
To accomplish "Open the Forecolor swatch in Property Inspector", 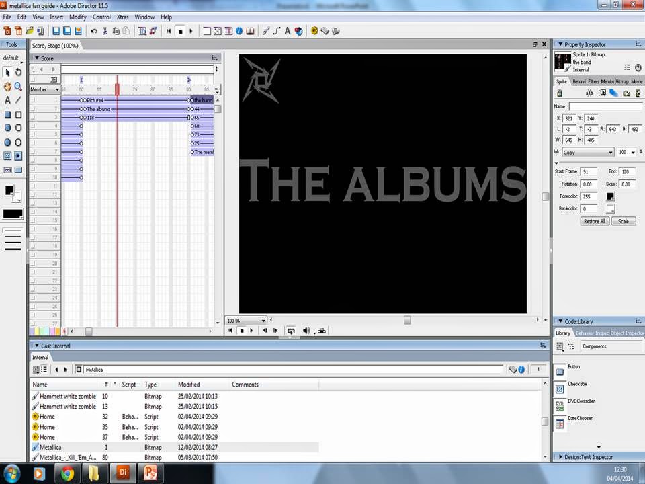I will [x=611, y=196].
